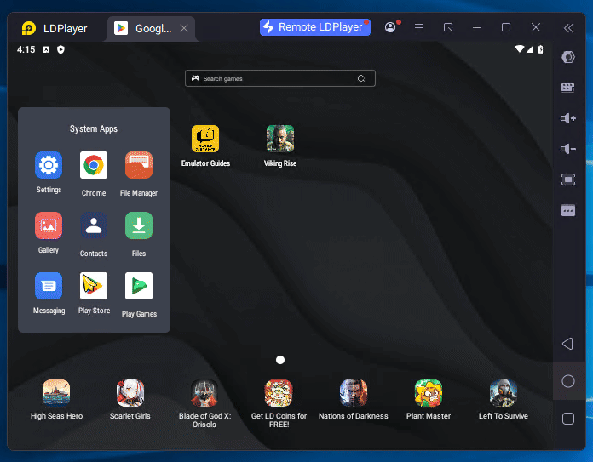Screen dimensions: 593x462
Task: Open Emulator Guides
Action: click(205, 139)
